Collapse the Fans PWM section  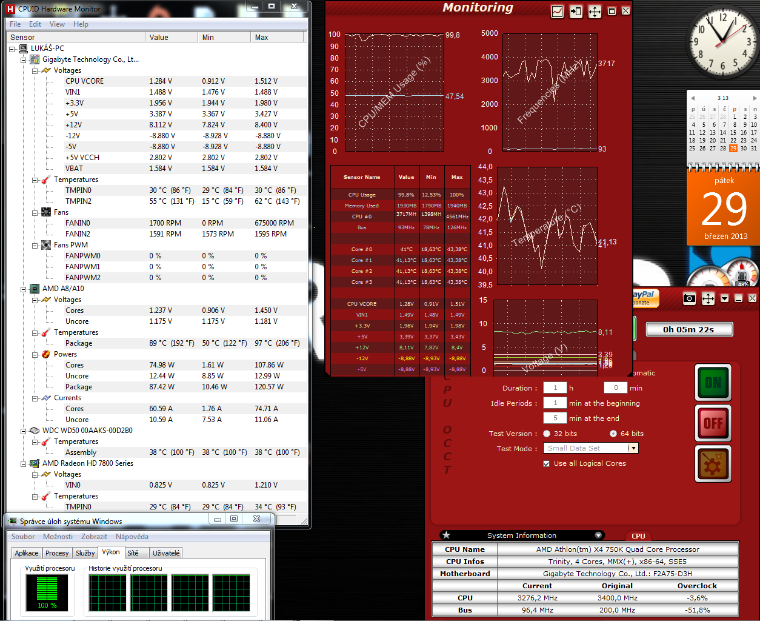[x=35, y=245]
